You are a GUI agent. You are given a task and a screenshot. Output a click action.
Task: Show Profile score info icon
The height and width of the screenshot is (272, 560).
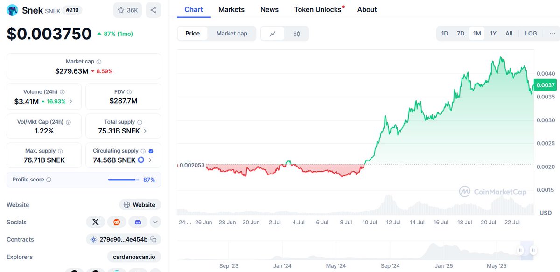pos(49,180)
